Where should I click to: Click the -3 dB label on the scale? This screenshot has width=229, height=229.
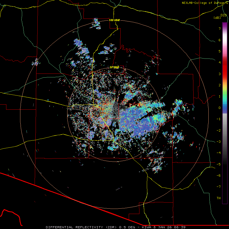[219, 141]
